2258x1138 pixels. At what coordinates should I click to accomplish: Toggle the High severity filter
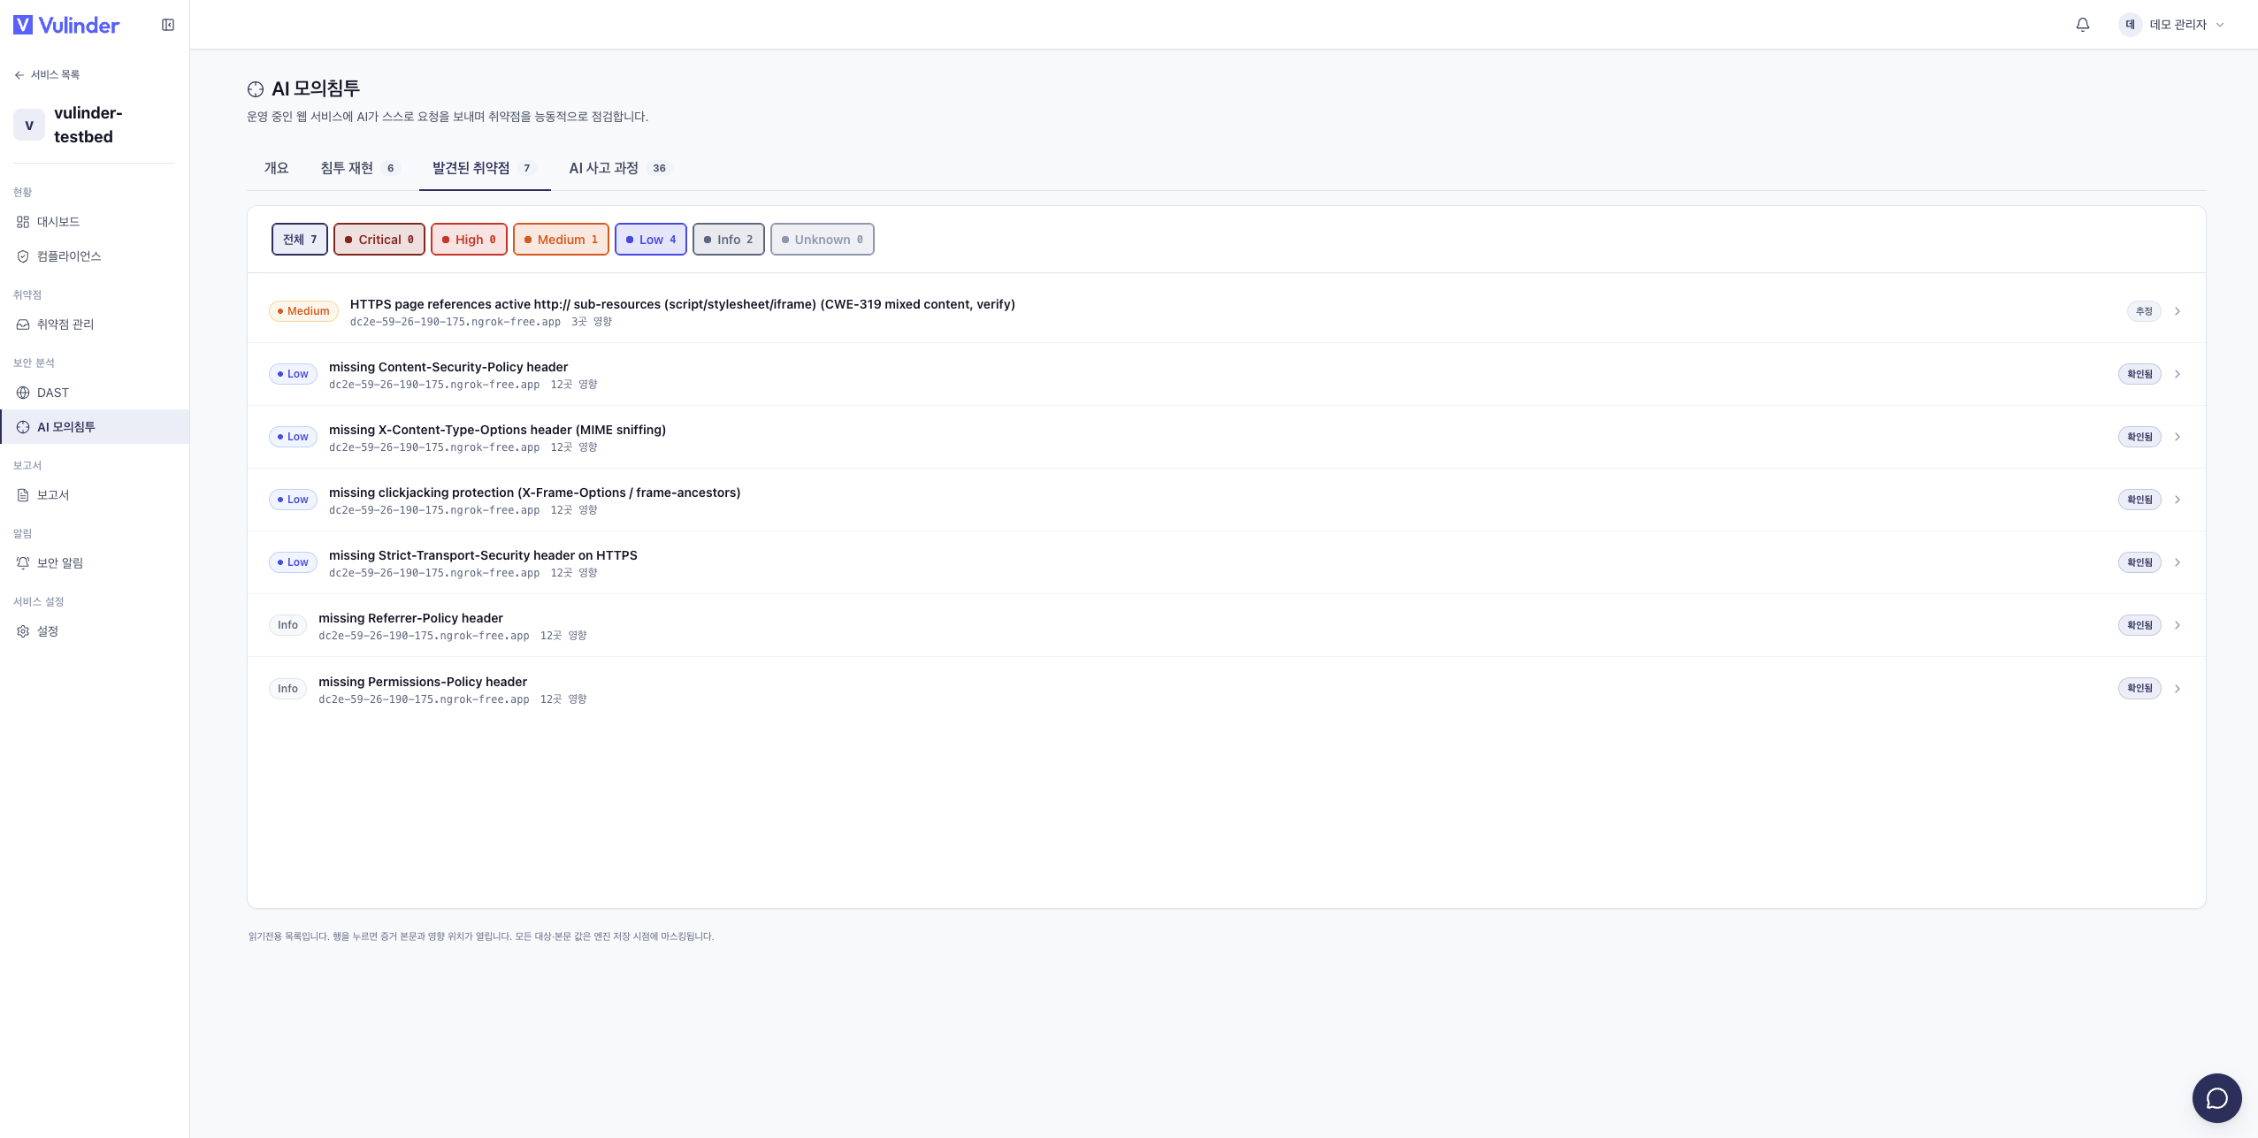[469, 240]
